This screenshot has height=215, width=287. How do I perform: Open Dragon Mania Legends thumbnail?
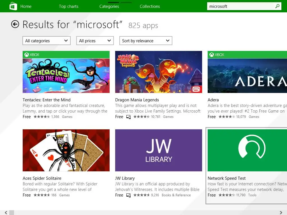click(x=159, y=72)
